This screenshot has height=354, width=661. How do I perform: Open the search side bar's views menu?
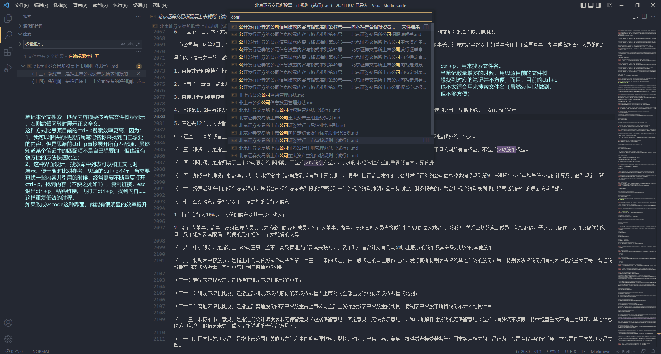click(138, 17)
